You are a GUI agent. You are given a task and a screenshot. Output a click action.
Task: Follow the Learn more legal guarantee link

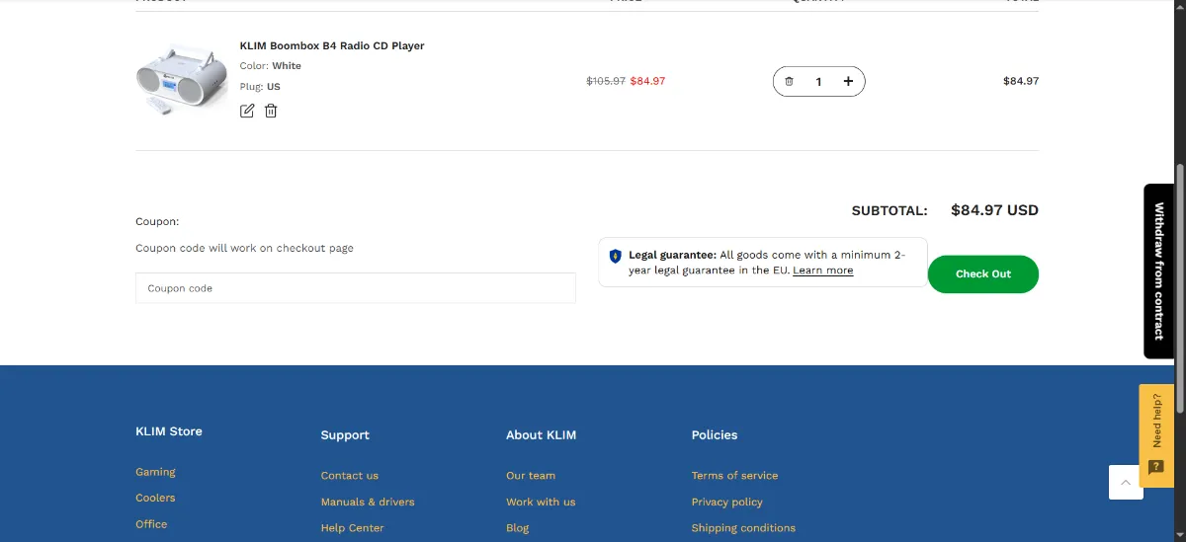pyautogui.click(x=822, y=271)
